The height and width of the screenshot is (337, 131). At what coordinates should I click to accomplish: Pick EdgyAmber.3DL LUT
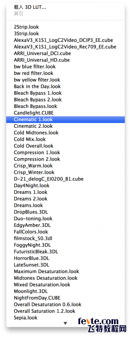click(x=65, y=225)
